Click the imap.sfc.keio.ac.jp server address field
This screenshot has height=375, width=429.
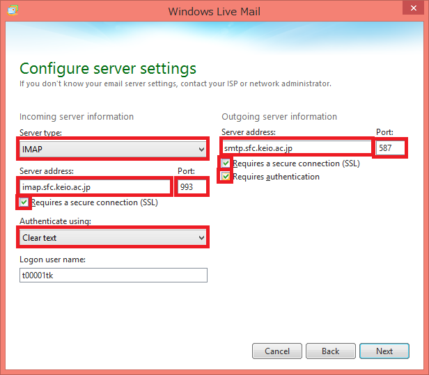click(x=95, y=186)
